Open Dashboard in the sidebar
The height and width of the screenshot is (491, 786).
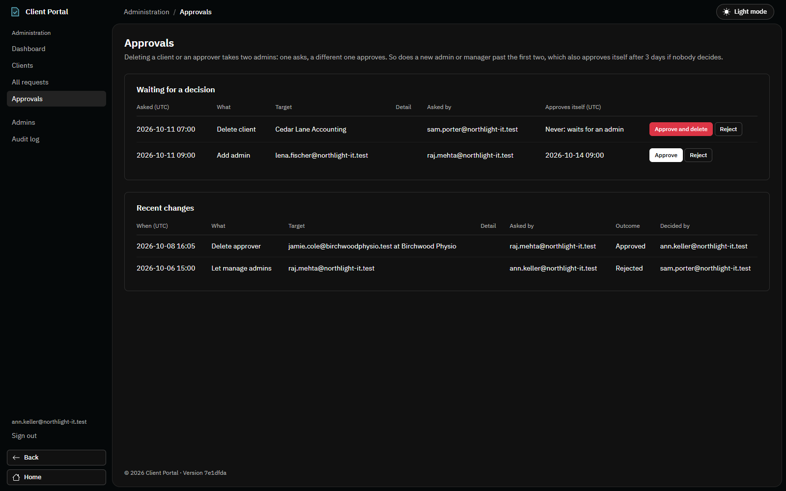coord(56,49)
